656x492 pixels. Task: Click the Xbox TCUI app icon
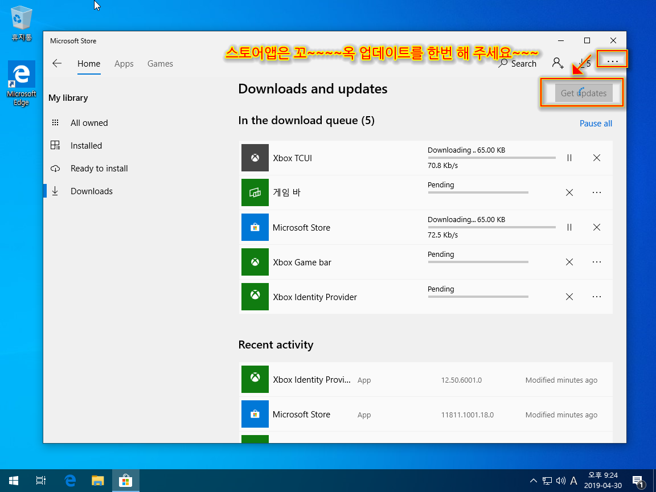[255, 158]
